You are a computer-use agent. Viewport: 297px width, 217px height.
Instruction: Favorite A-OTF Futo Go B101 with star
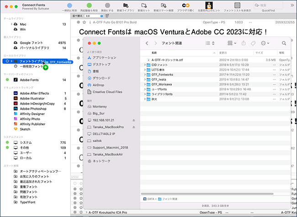pos(84,22)
